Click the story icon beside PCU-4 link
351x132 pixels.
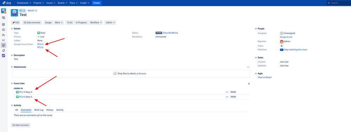coord(17,92)
